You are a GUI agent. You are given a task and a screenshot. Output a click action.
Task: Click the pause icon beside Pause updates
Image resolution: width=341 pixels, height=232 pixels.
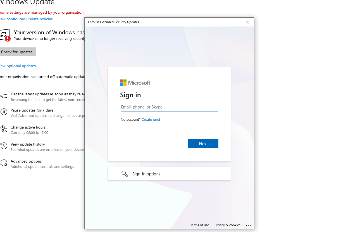(x=4, y=112)
